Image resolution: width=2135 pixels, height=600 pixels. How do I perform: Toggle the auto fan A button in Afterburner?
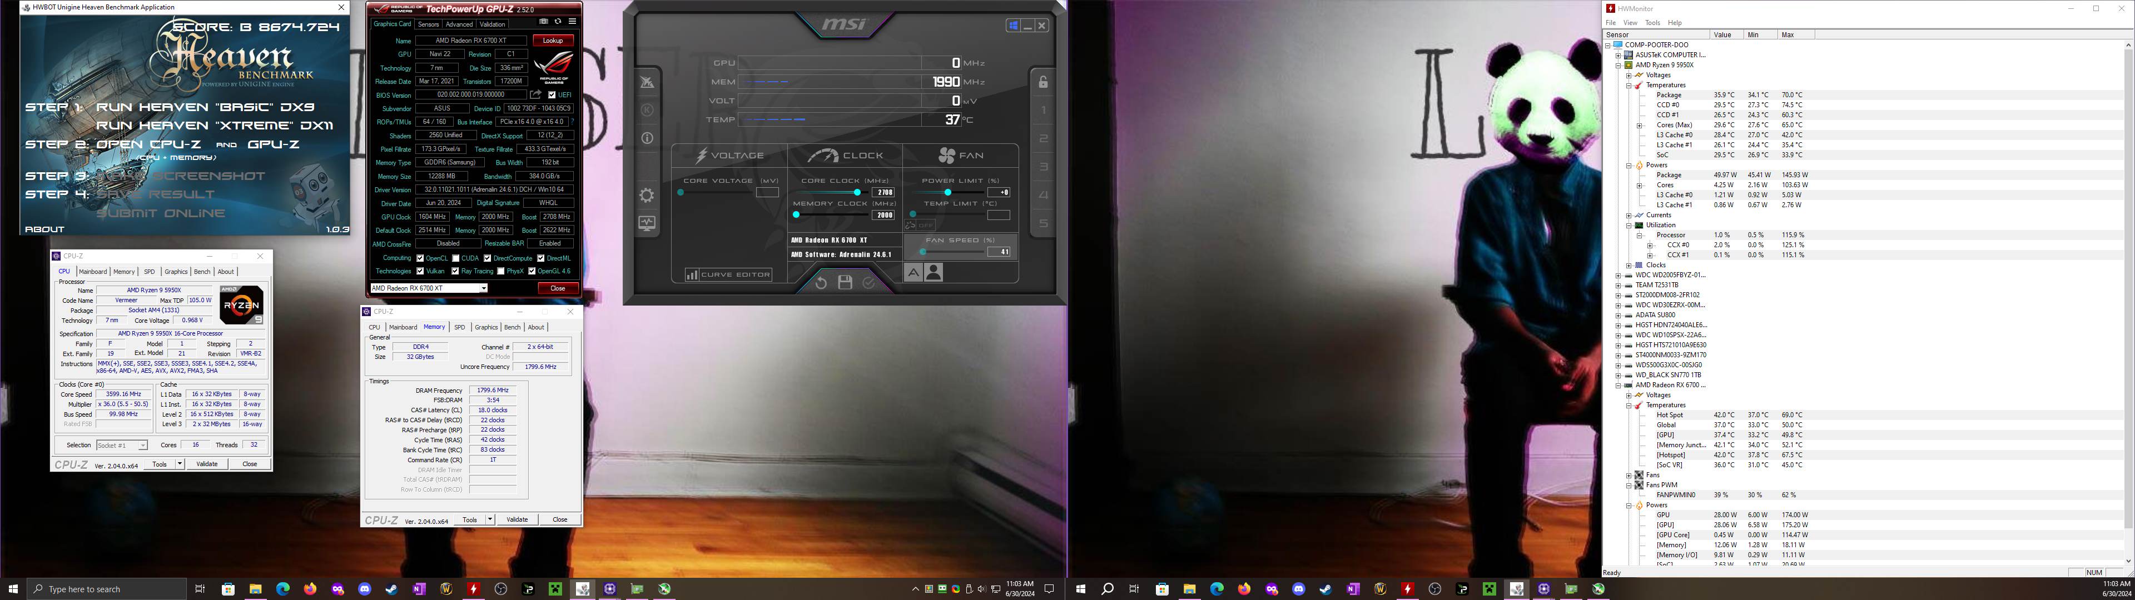point(912,272)
